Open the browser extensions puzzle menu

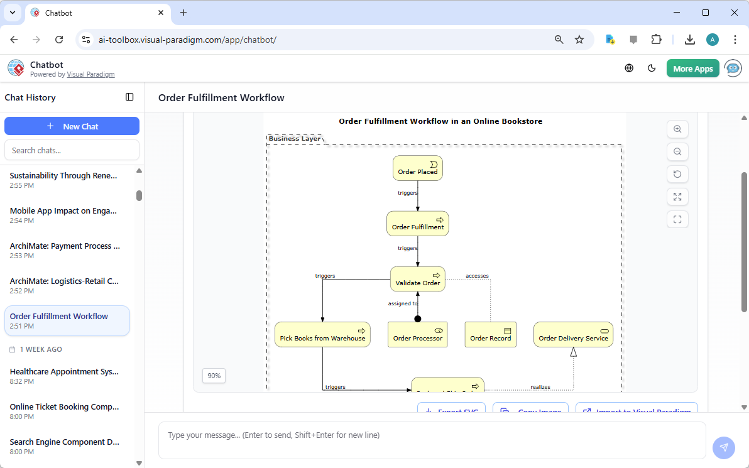[x=657, y=39]
